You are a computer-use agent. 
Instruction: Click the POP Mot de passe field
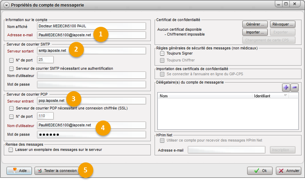(91, 135)
